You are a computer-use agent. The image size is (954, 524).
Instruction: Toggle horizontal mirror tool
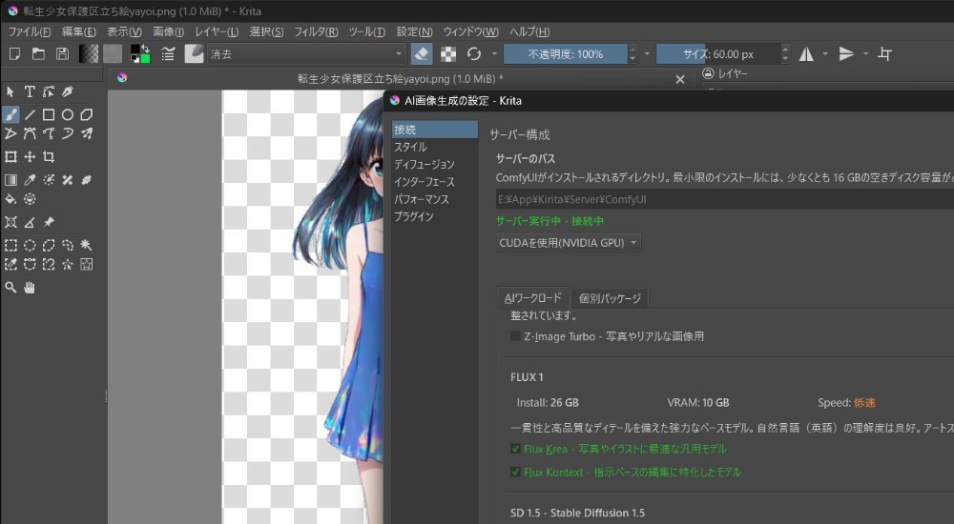click(806, 54)
